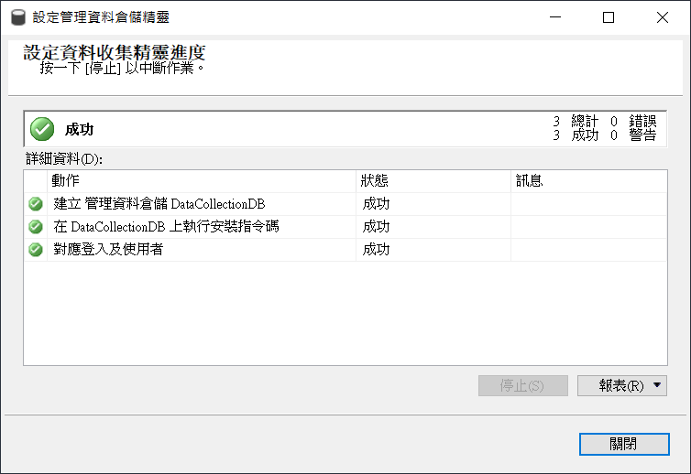This screenshot has width=691, height=474.
Task: Select the 對應登入及使用者 action row
Action: click(x=108, y=250)
